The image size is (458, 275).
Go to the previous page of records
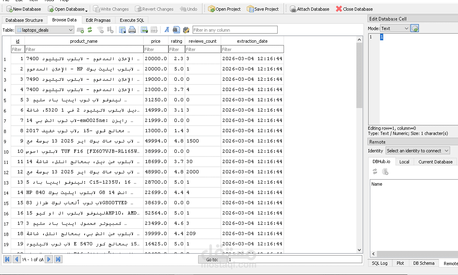click(x=17, y=259)
